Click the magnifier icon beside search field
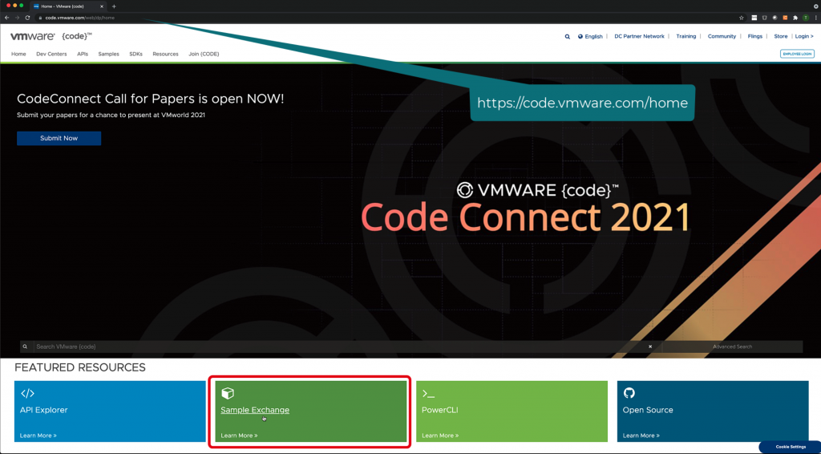Screen dimensions: 821x454 click(x=25, y=347)
